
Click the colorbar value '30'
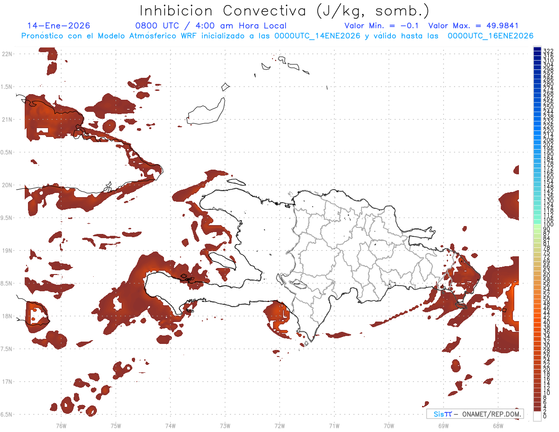(x=547, y=346)
